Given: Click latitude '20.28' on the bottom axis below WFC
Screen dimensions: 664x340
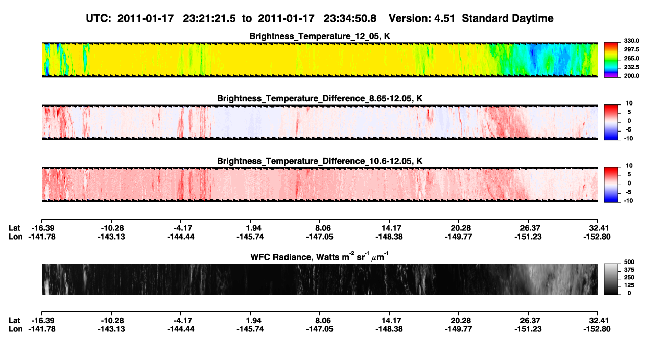Looking at the screenshot, I should (459, 320).
